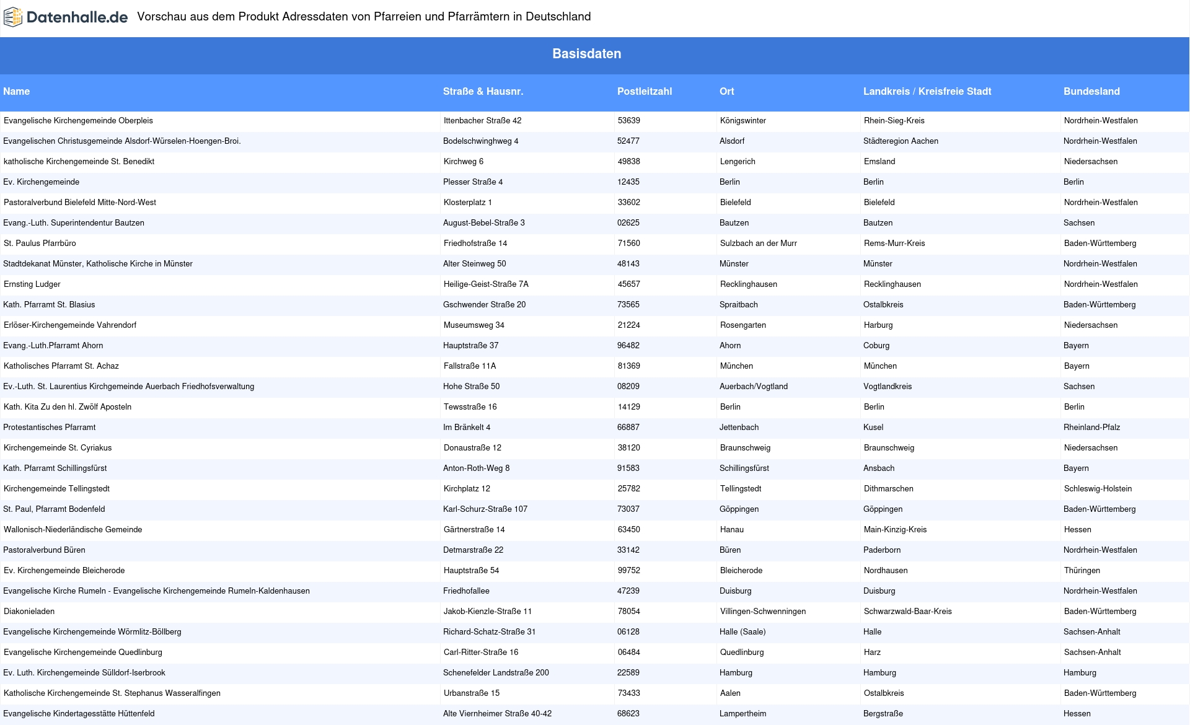Click Thüringen state cell
Viewport: 1190px width, 725px height.
click(1082, 571)
